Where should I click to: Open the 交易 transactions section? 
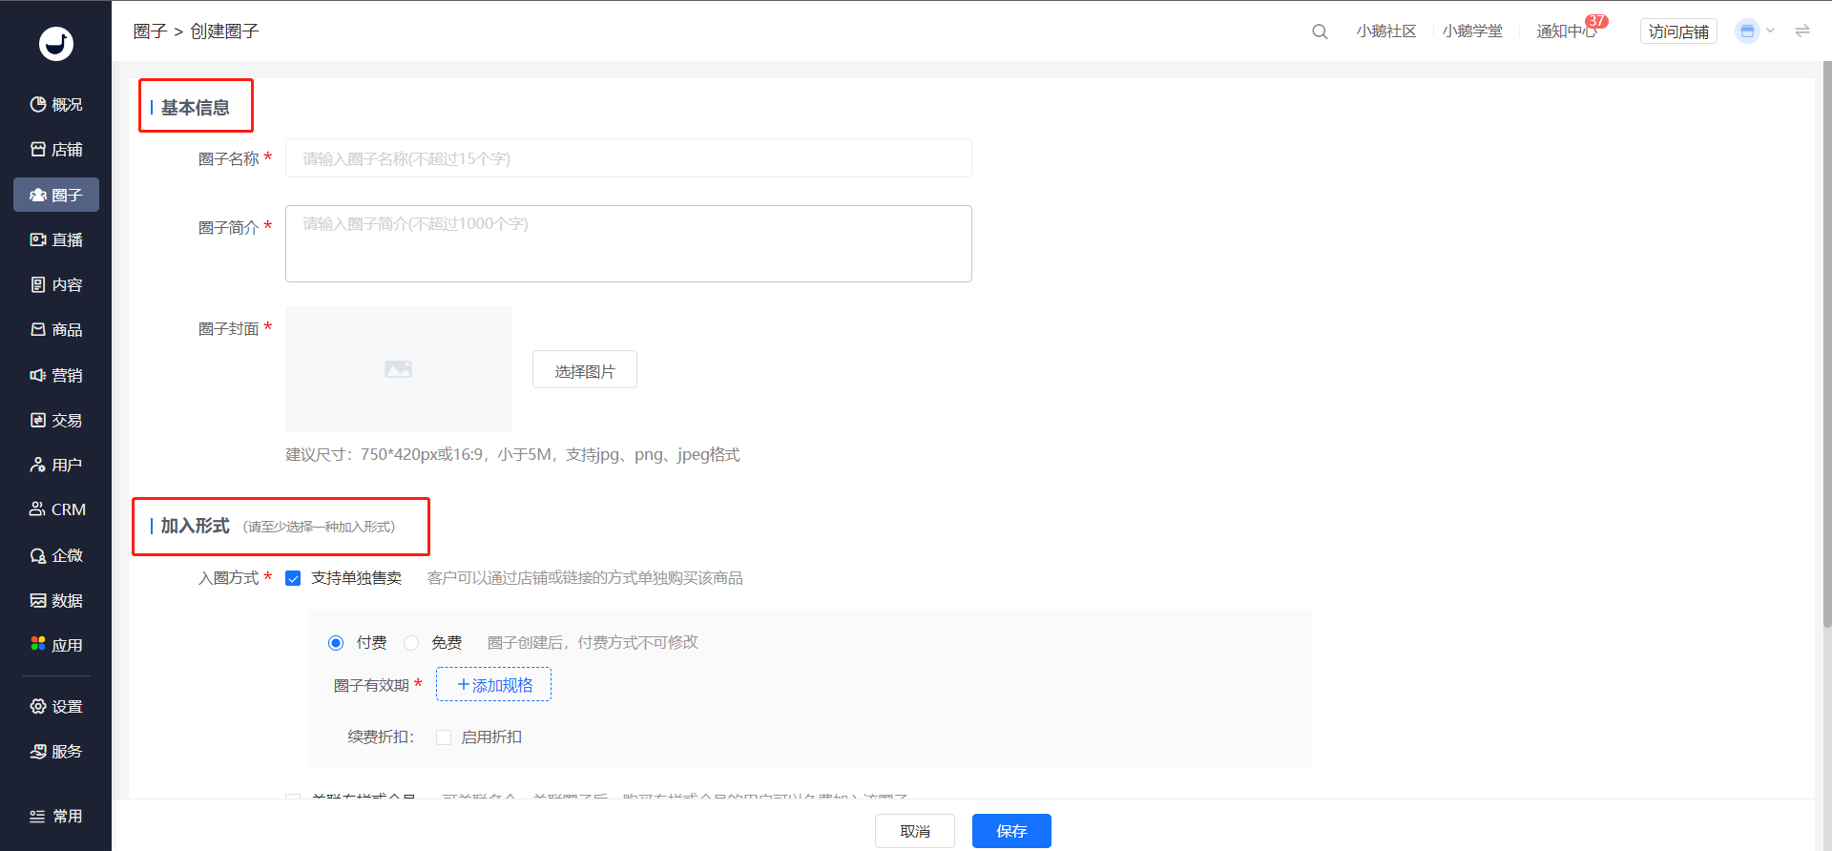point(56,420)
